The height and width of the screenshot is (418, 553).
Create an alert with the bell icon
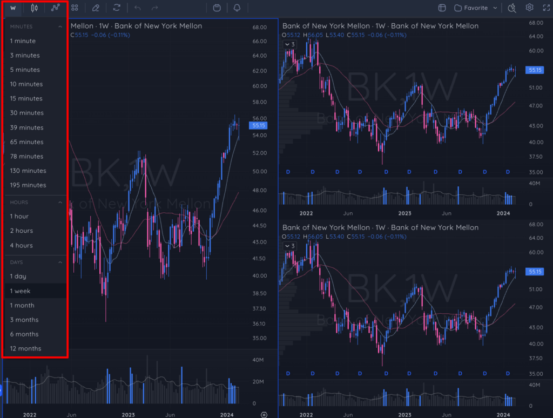click(x=237, y=8)
